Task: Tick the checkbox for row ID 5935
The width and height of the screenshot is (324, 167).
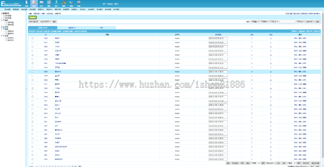Action: [32, 55]
